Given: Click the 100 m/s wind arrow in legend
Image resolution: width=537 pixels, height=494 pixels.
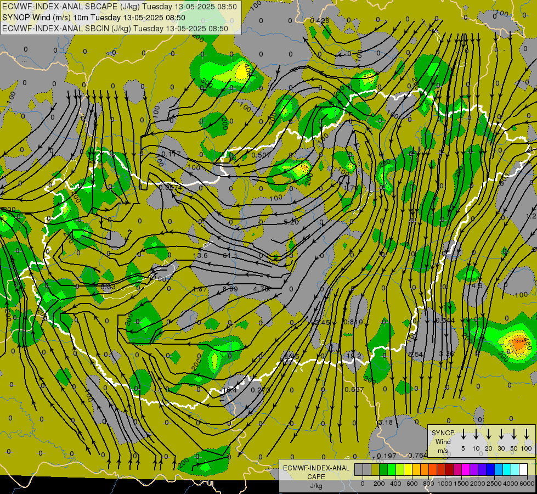Looking at the screenshot, I should 527,434.
